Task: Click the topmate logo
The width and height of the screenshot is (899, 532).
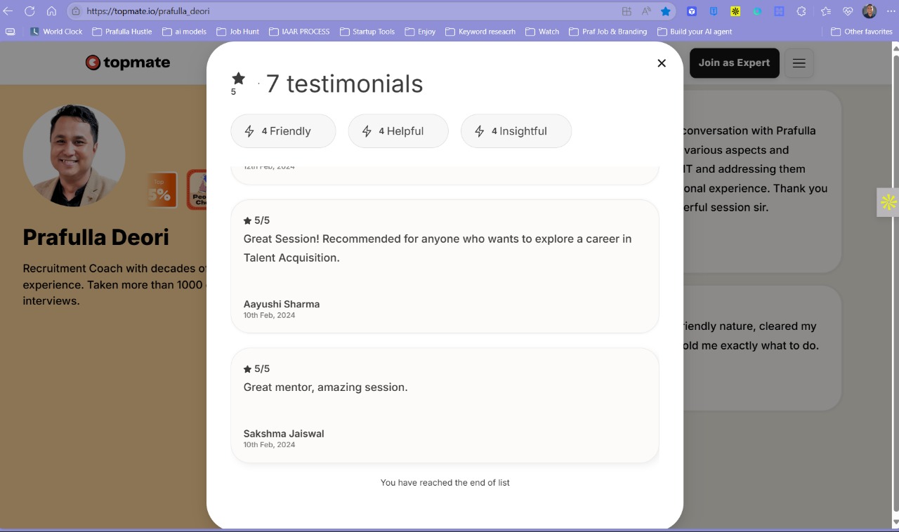Action: click(127, 62)
